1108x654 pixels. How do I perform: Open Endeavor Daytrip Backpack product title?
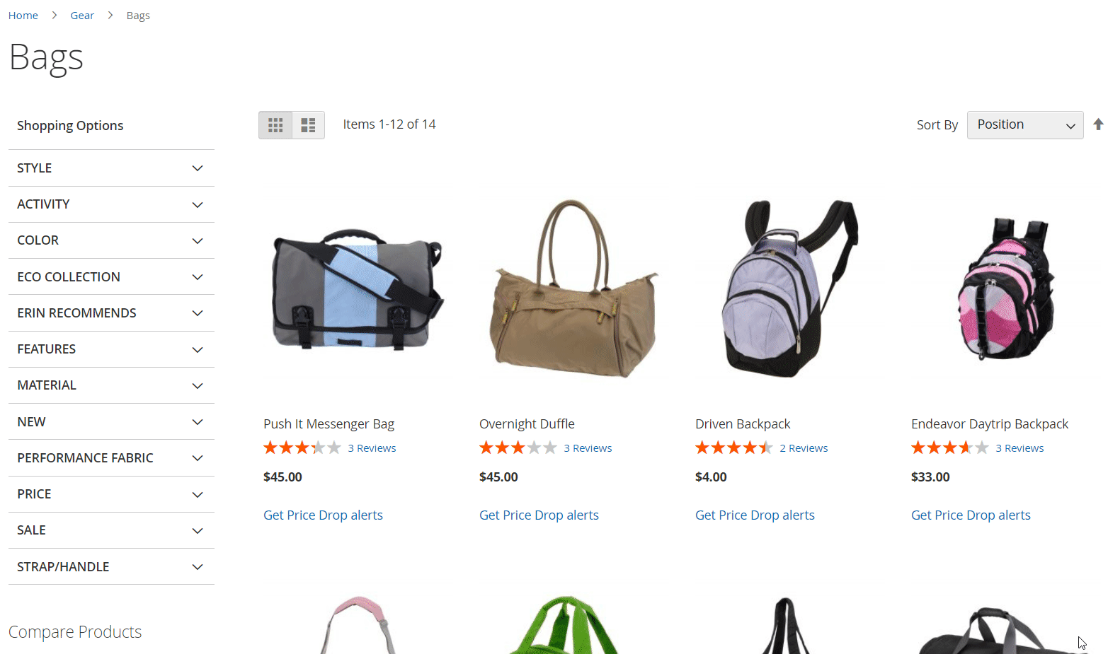point(990,424)
